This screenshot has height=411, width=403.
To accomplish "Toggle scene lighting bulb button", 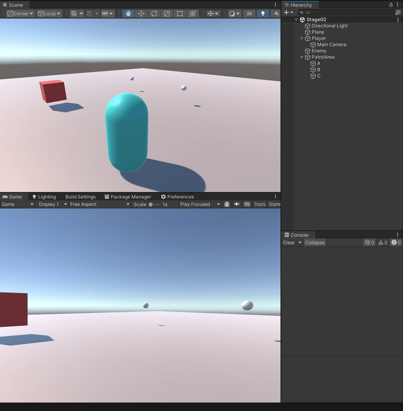I will (x=263, y=14).
